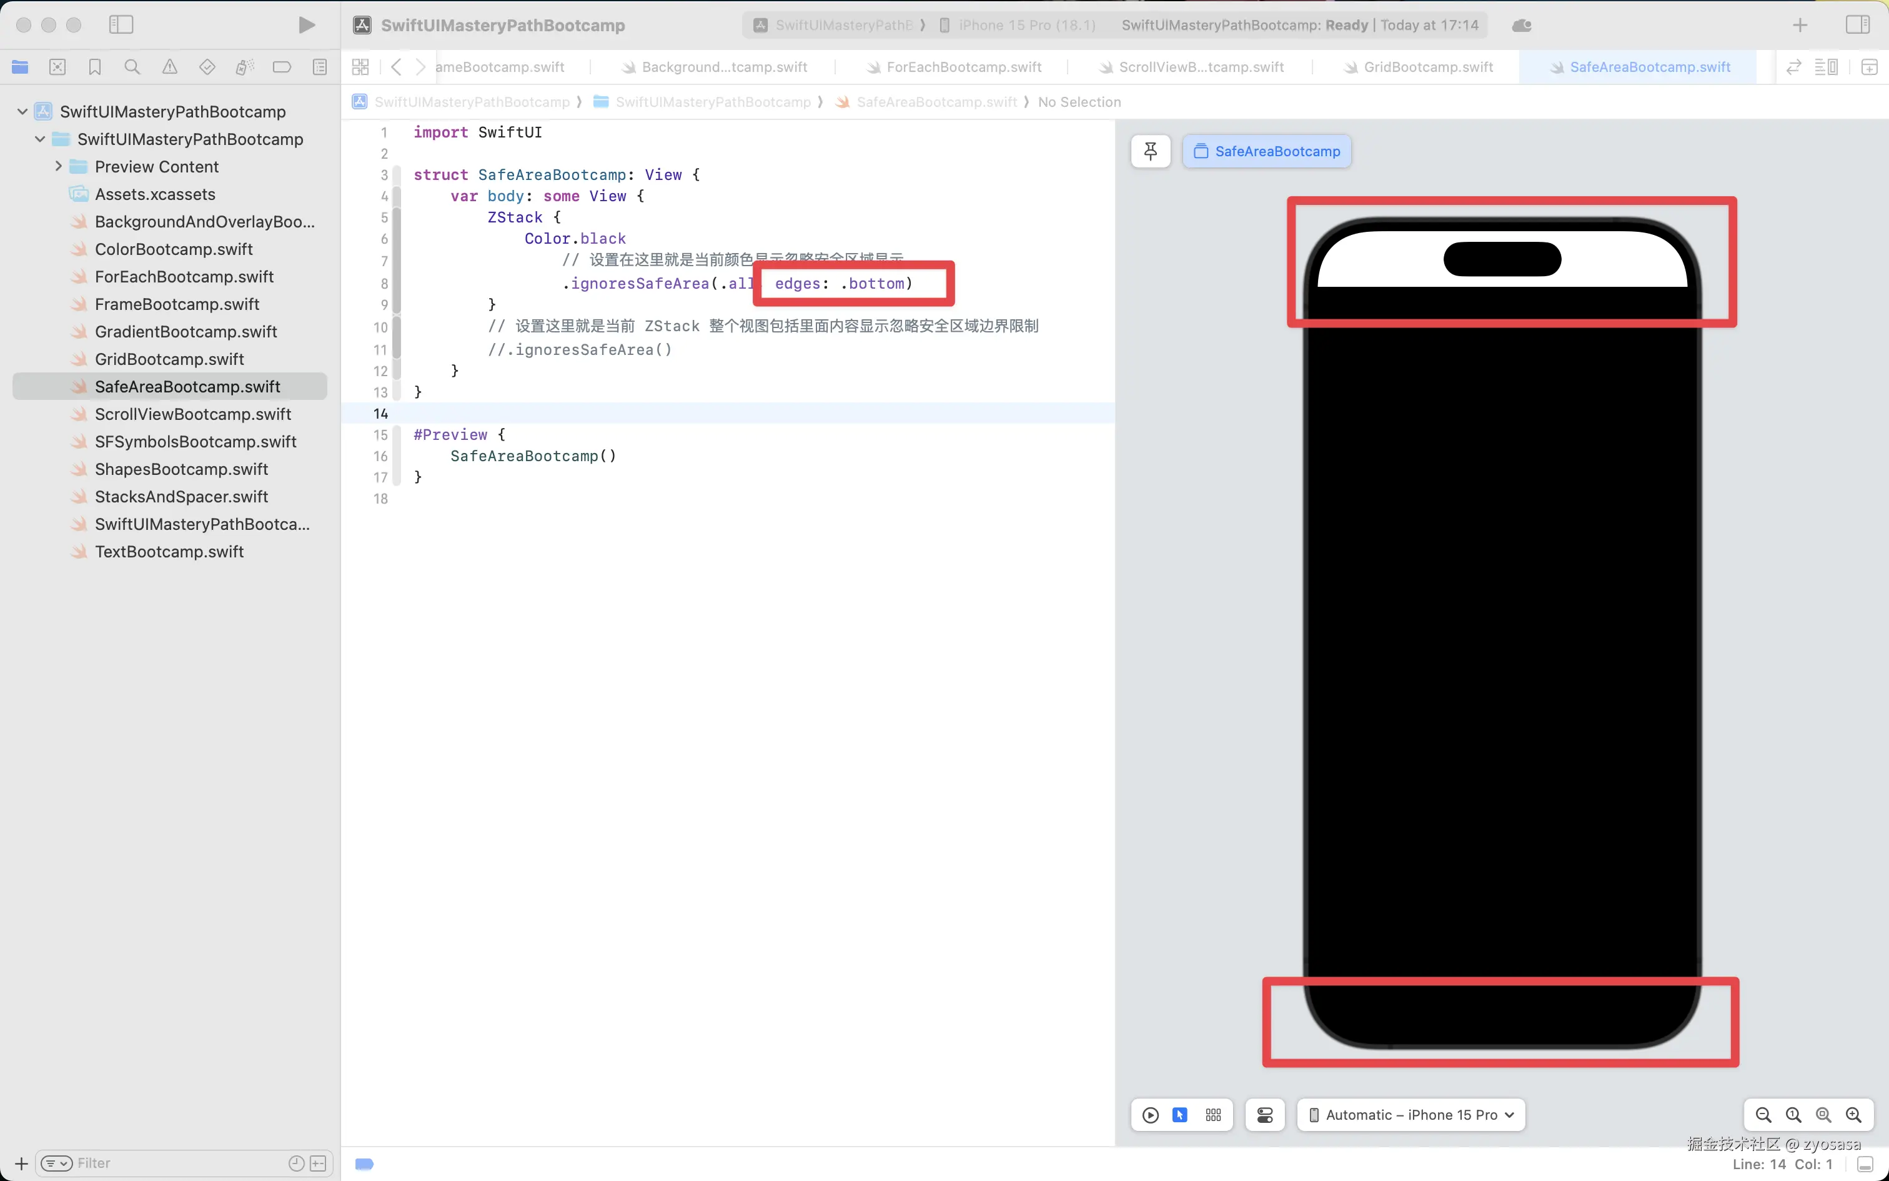The height and width of the screenshot is (1181, 1889).
Task: Open canvas device settings icon
Action: (x=1264, y=1115)
